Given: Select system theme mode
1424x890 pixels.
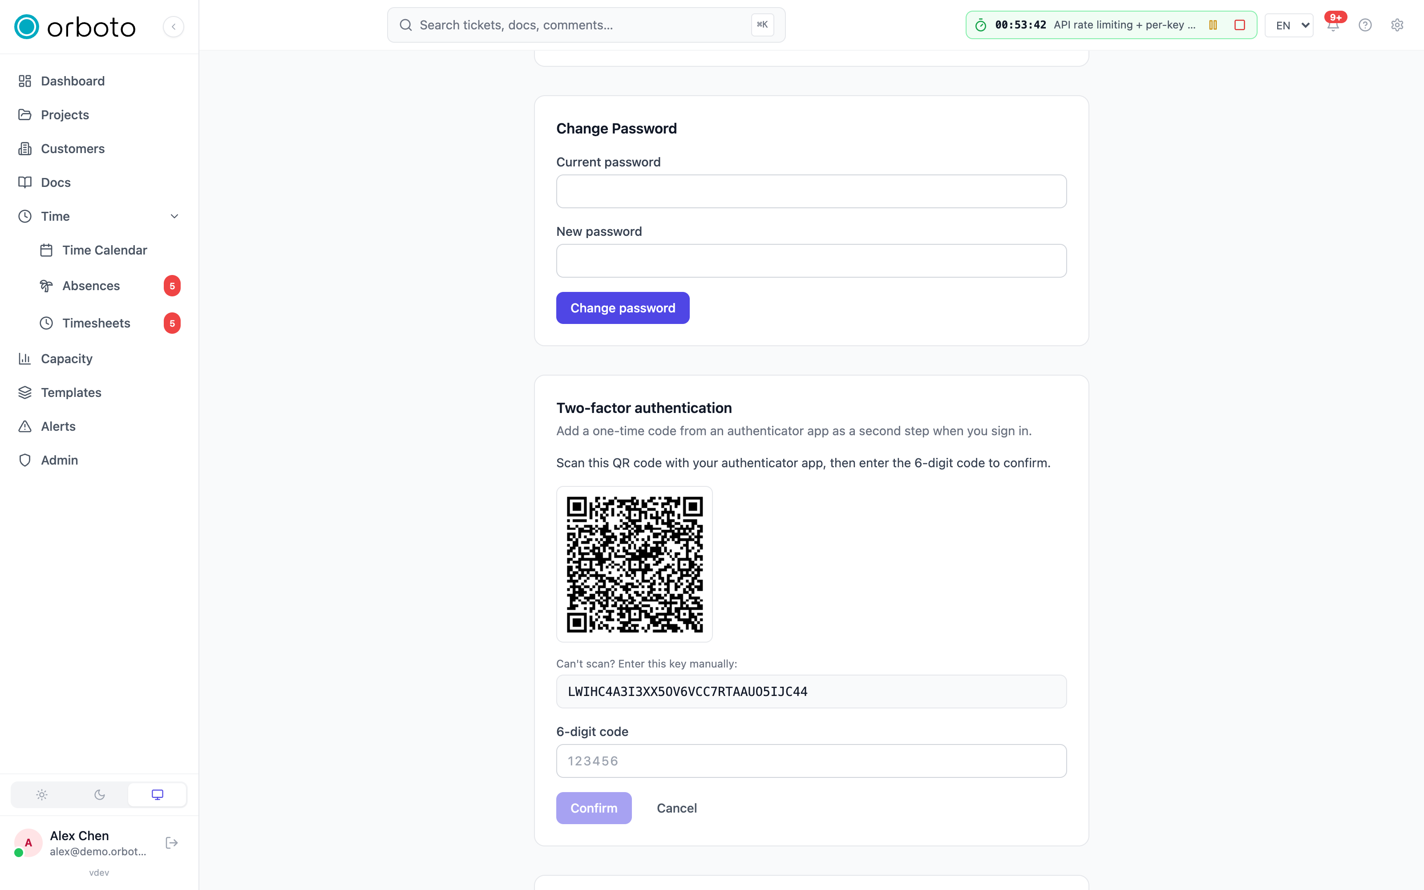Looking at the screenshot, I should 157,795.
